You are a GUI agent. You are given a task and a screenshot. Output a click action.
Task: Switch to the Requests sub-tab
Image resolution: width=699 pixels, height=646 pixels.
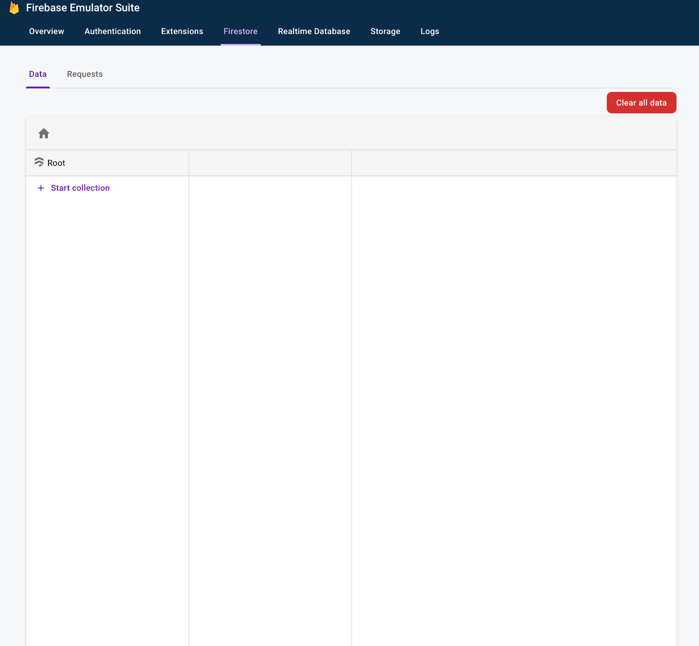(x=85, y=74)
